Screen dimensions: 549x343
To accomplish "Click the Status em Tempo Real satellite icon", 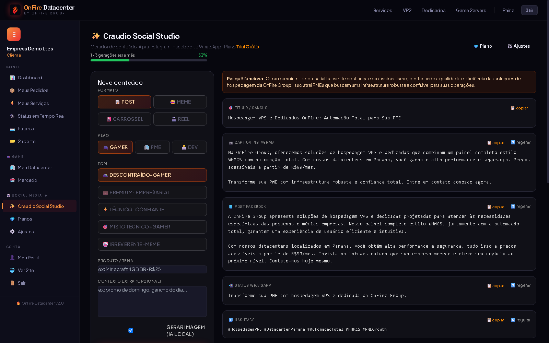I will coord(12,116).
